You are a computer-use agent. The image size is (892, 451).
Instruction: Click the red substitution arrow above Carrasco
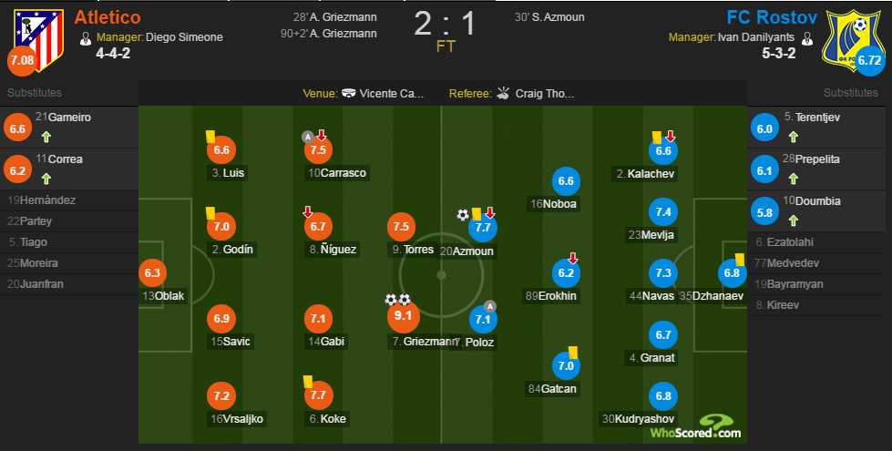pos(321,136)
